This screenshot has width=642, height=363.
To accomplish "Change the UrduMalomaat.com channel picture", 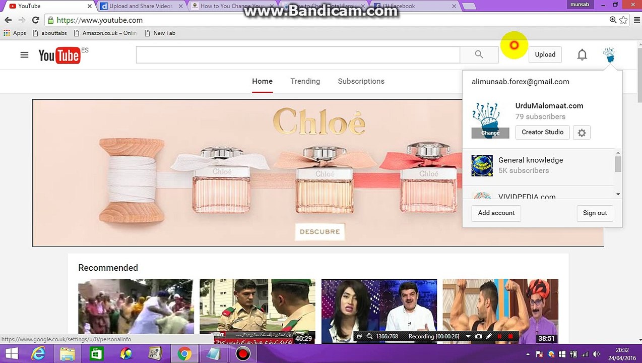I will click(x=490, y=133).
